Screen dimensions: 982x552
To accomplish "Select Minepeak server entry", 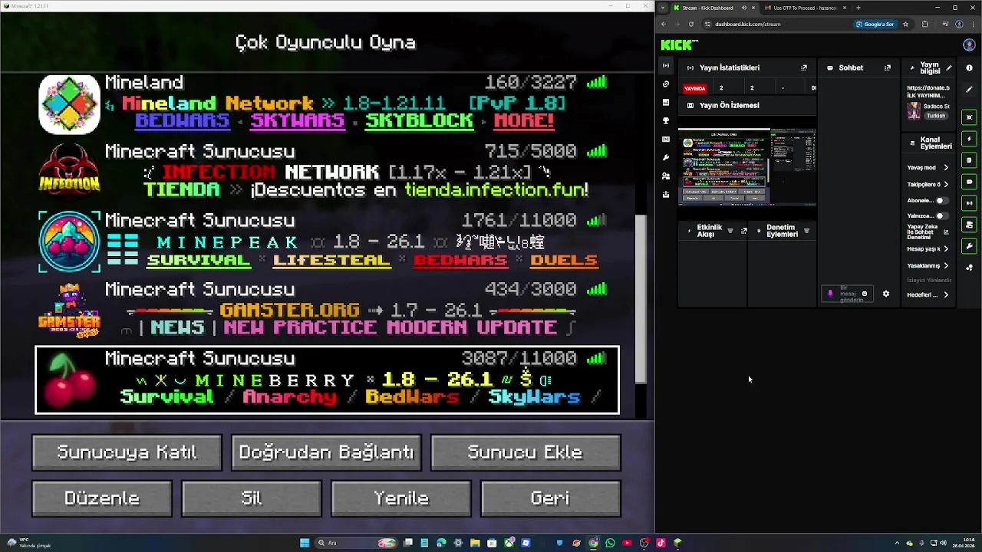I will coord(327,242).
